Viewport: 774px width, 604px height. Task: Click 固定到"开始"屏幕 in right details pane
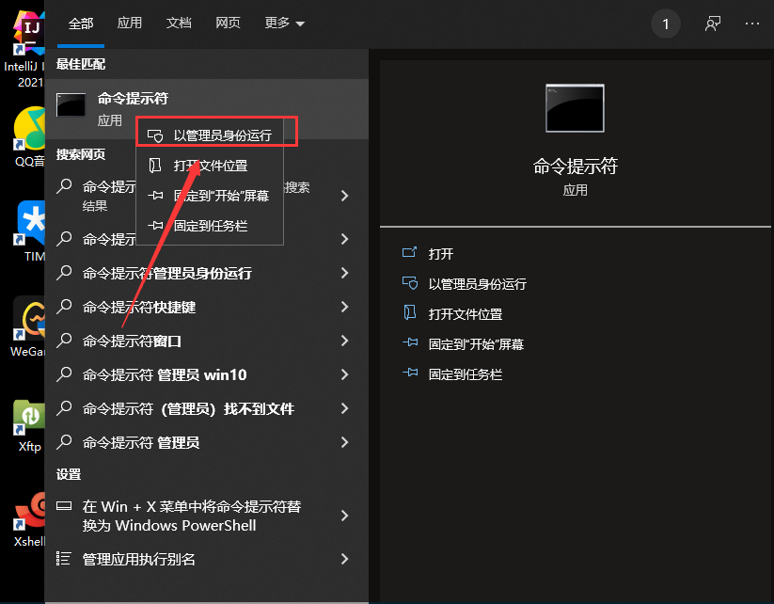tap(476, 344)
